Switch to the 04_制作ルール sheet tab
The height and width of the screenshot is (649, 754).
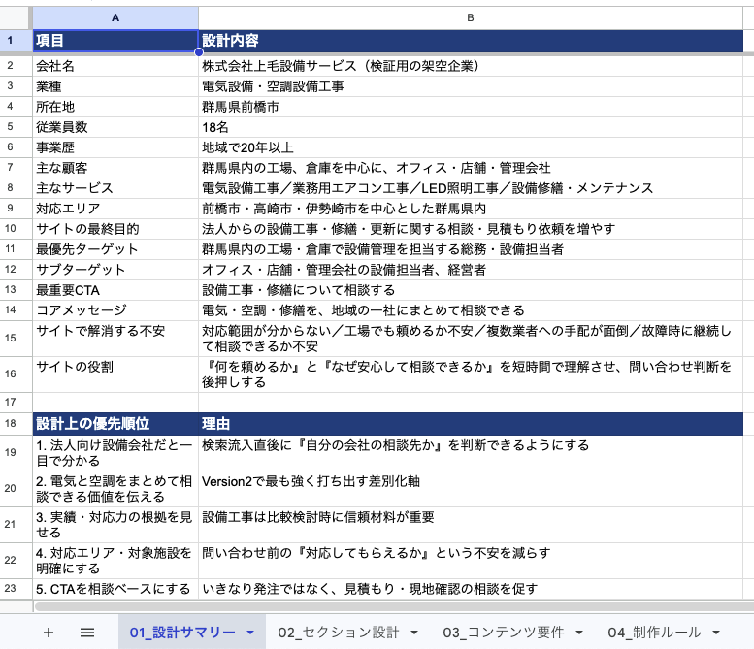click(x=654, y=633)
